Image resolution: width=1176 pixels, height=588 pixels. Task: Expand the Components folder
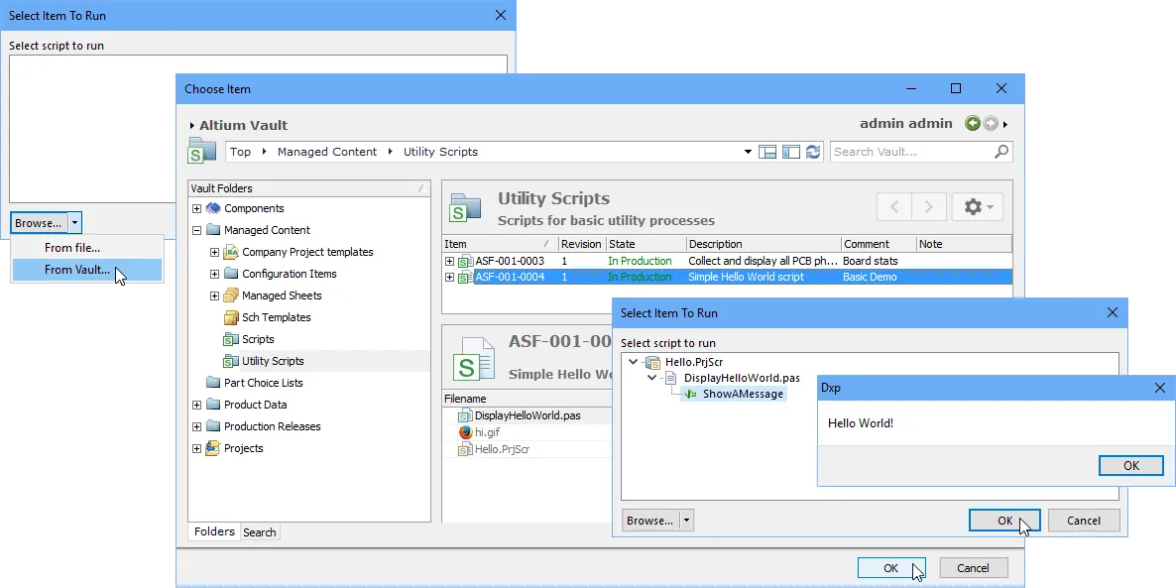(196, 208)
